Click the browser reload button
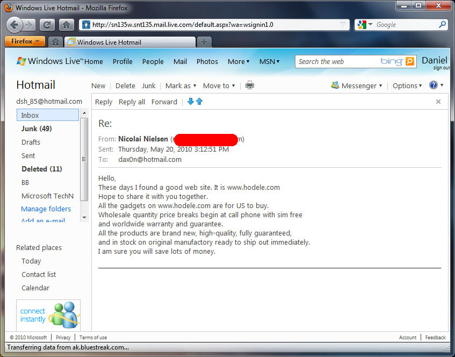Screen dimensions: 455x357 point(47,25)
